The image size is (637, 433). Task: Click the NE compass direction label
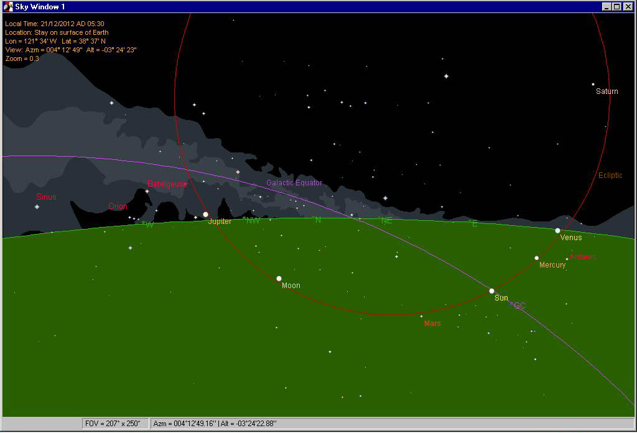pyautogui.click(x=386, y=221)
